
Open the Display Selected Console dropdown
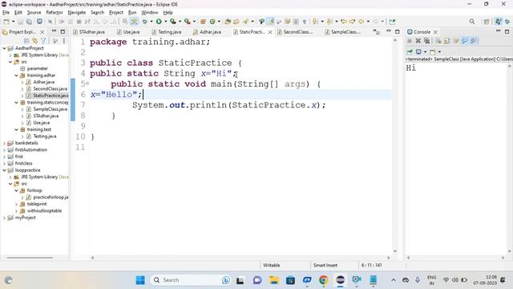tap(425, 51)
